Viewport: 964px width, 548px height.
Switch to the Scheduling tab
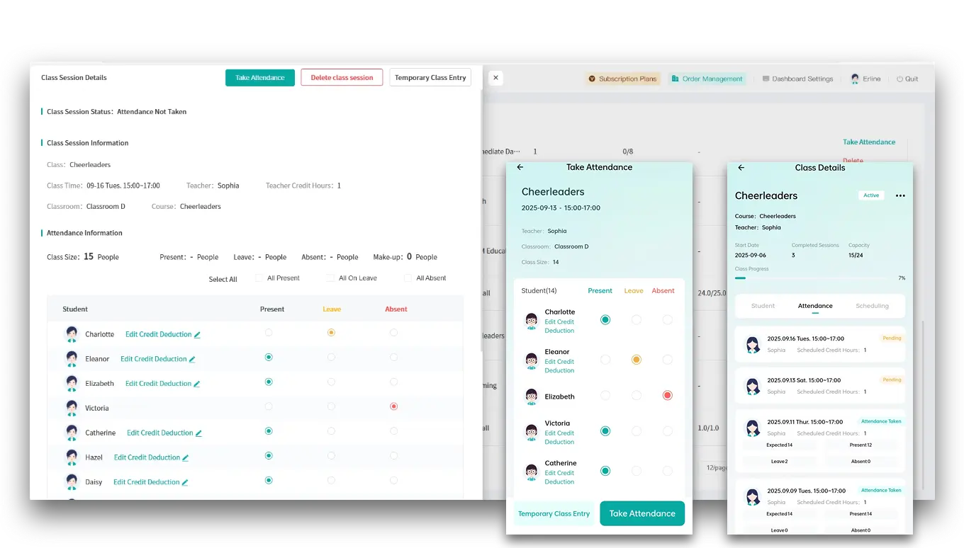[872, 305]
